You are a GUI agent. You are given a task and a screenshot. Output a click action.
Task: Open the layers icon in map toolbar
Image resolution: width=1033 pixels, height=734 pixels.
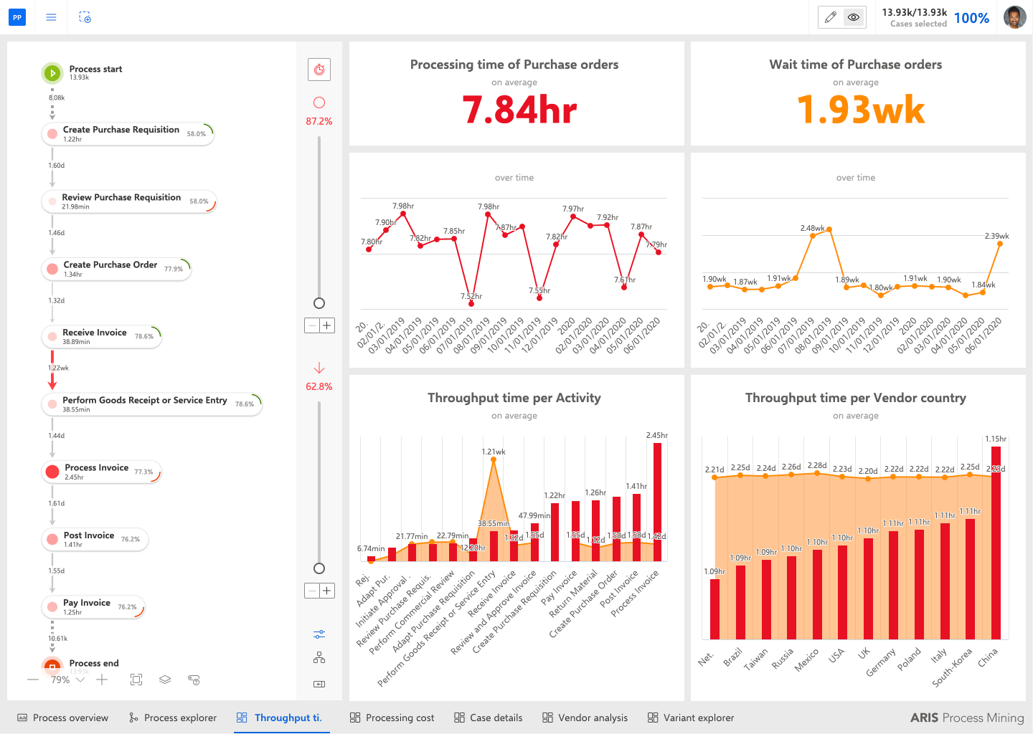pyautogui.click(x=165, y=680)
